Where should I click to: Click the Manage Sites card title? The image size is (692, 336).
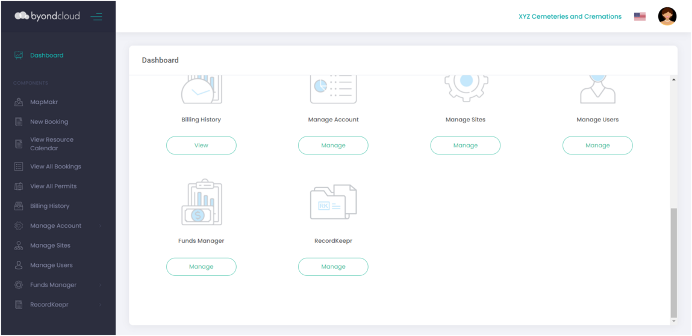click(466, 120)
